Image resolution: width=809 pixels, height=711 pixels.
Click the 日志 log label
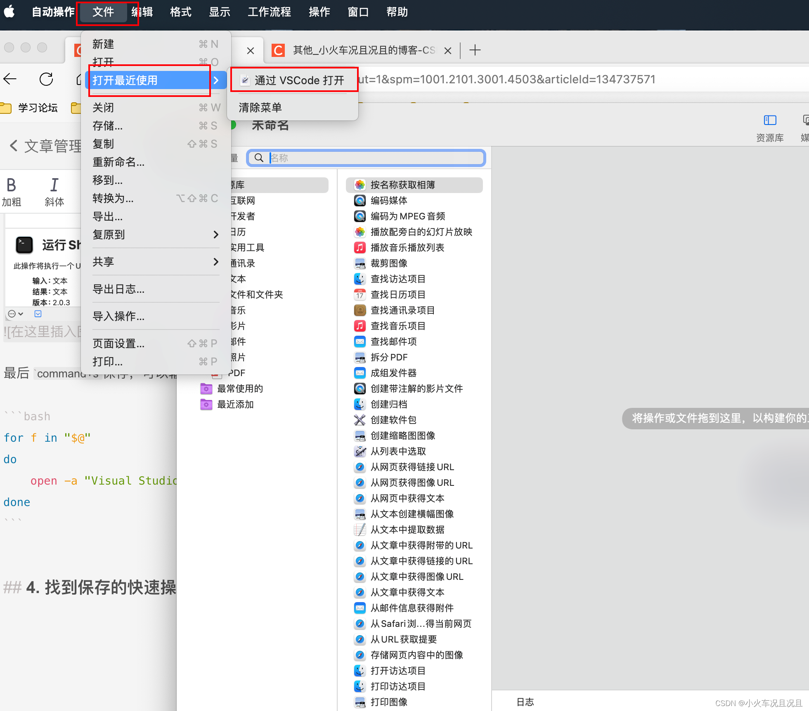click(525, 702)
